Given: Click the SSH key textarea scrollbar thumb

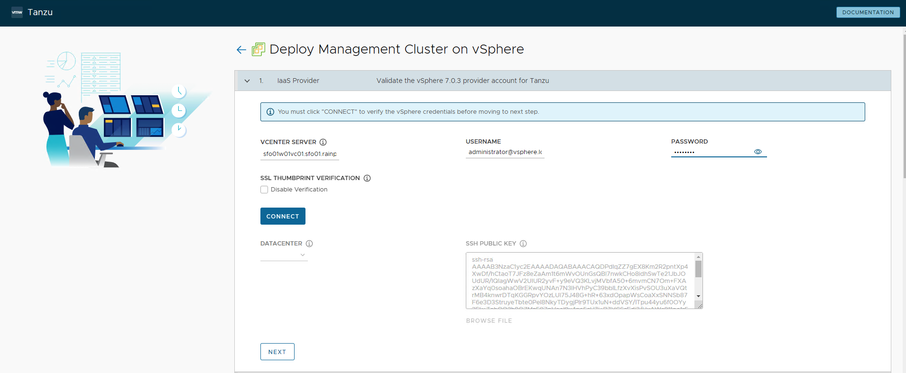Looking at the screenshot, I should click(x=698, y=269).
